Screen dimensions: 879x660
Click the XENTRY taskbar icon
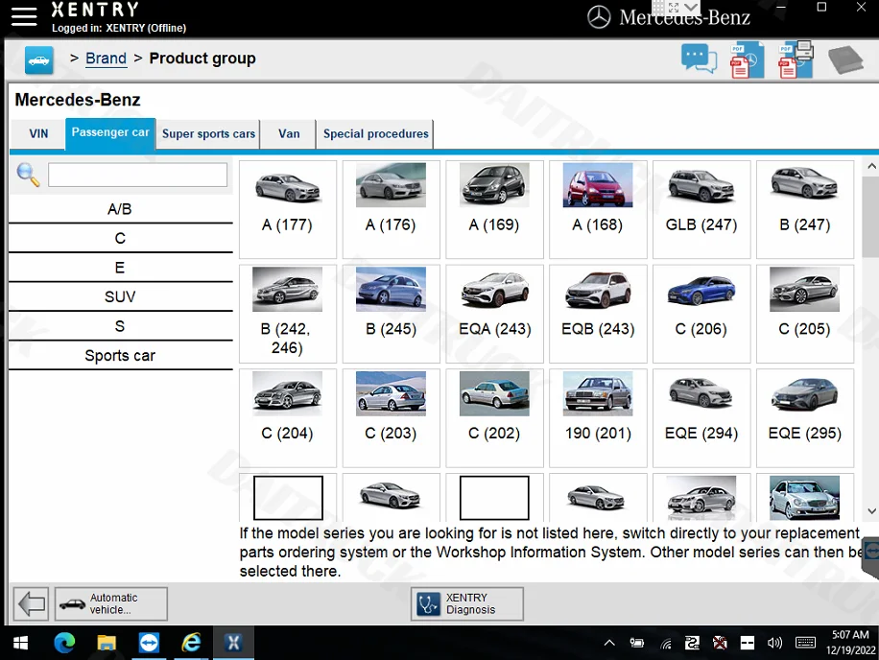pos(233,643)
